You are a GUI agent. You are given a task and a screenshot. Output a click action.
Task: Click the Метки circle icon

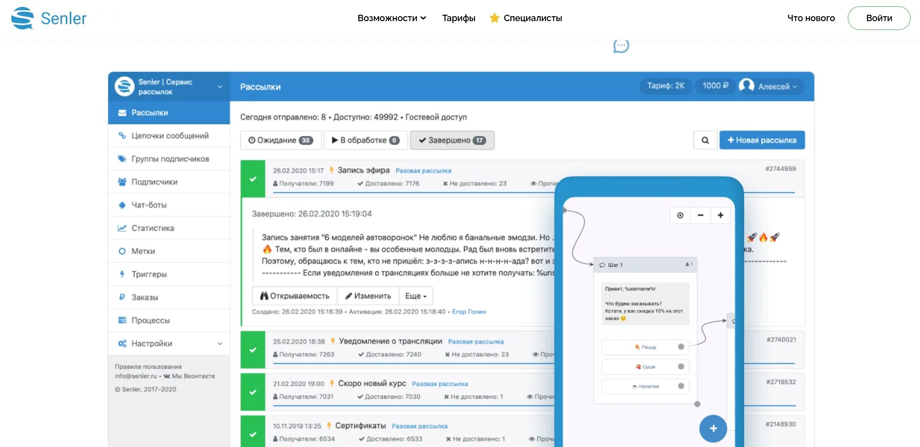point(122,251)
